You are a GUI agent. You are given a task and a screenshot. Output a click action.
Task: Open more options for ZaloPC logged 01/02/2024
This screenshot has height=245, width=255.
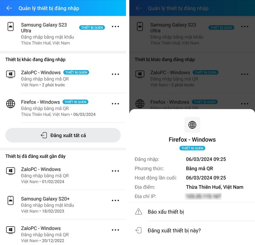tap(115, 171)
